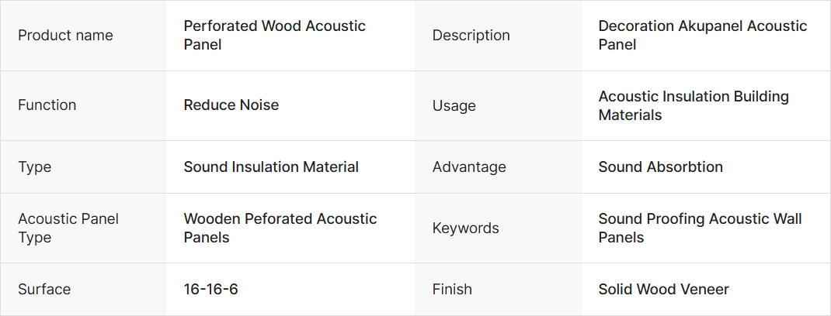Viewport: 831px width, 316px height.
Task: Click the 'Description' label cell
Action: 471,36
